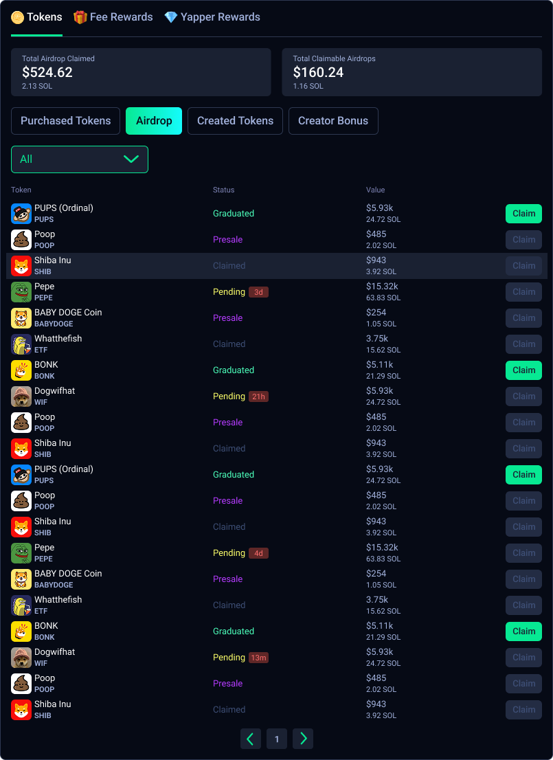The width and height of the screenshot is (553, 760).
Task: Click the Dogwifhat icon with 13m pending
Action: click(21, 658)
